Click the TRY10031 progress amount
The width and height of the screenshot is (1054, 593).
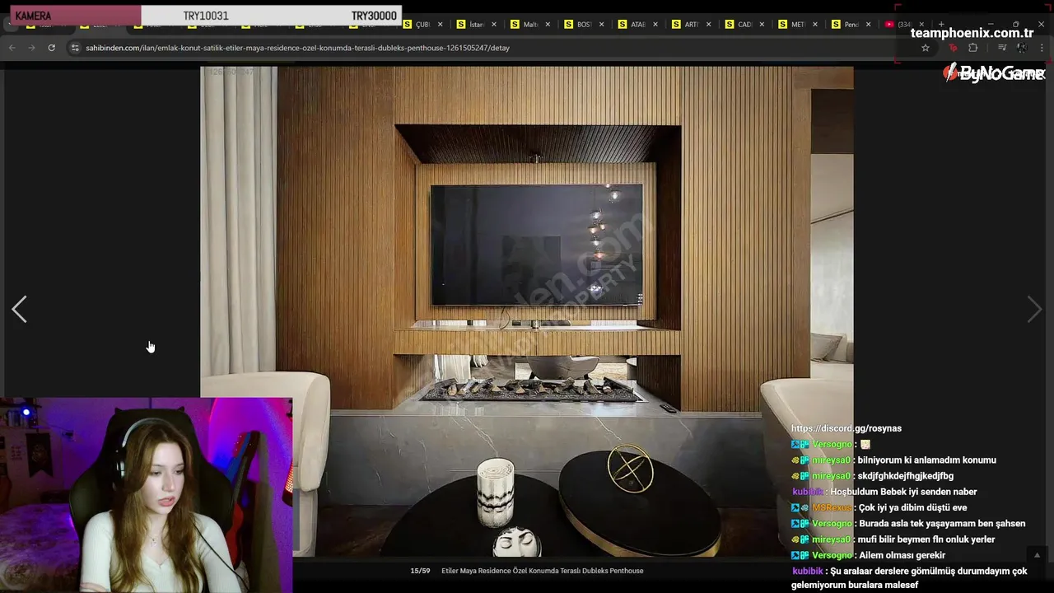point(206,16)
